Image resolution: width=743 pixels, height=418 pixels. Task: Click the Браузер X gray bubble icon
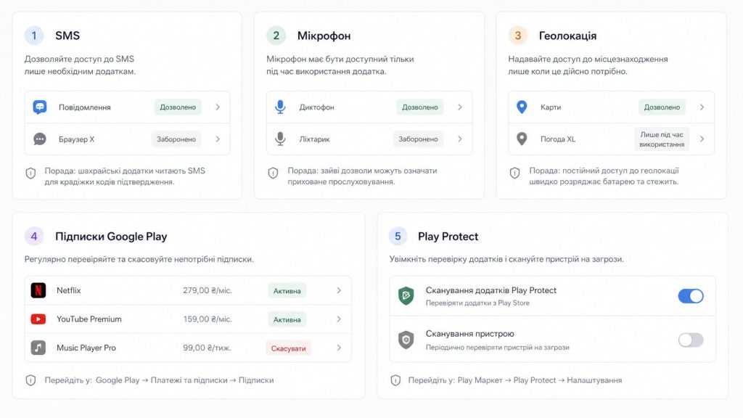(40, 139)
